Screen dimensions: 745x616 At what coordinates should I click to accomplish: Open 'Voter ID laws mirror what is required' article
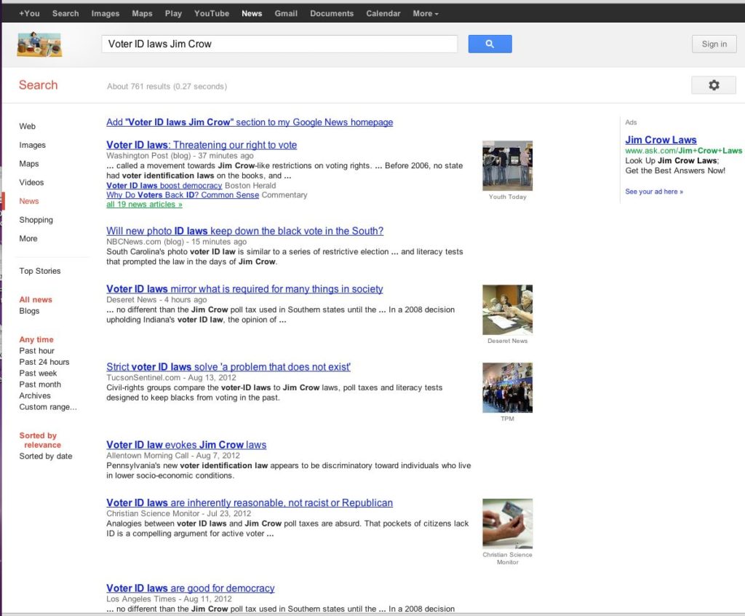click(244, 289)
